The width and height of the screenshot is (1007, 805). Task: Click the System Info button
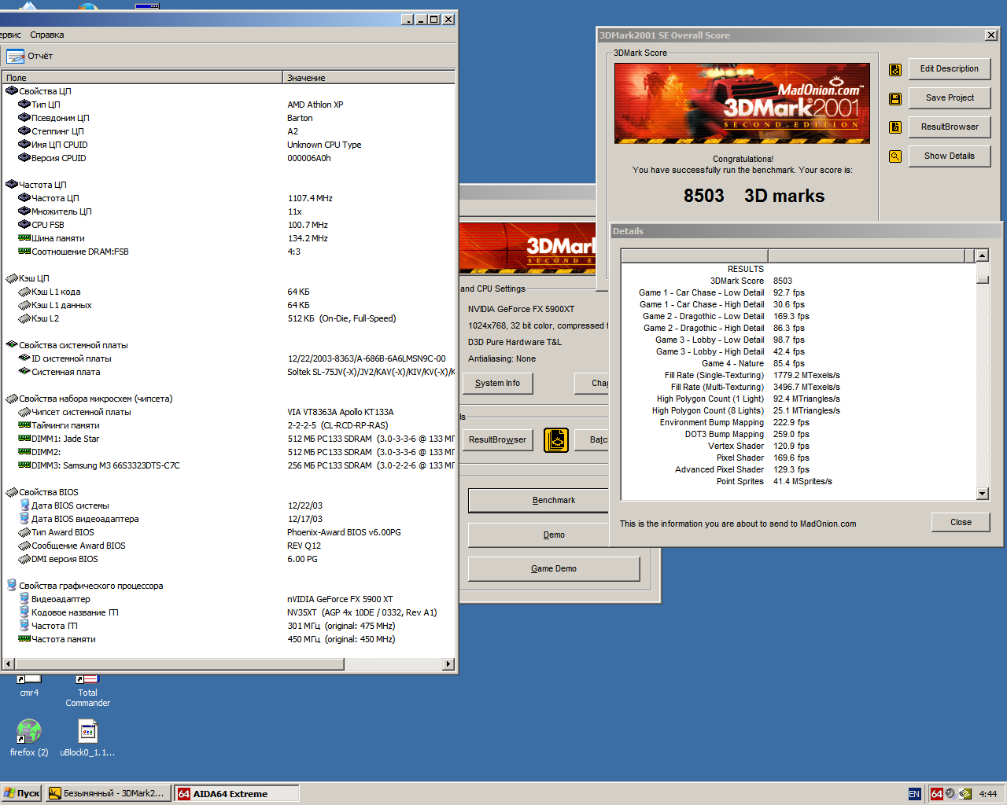[497, 383]
